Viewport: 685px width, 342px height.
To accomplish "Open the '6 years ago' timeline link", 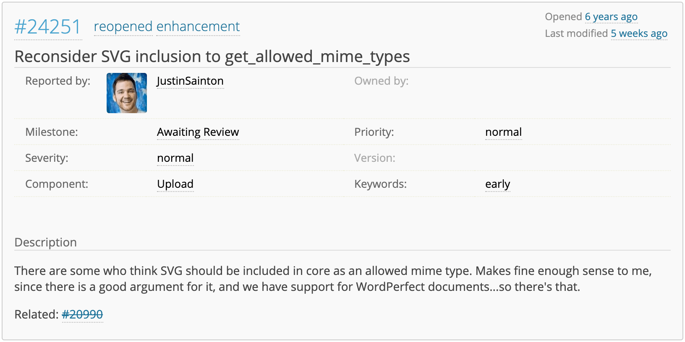I will pos(611,17).
